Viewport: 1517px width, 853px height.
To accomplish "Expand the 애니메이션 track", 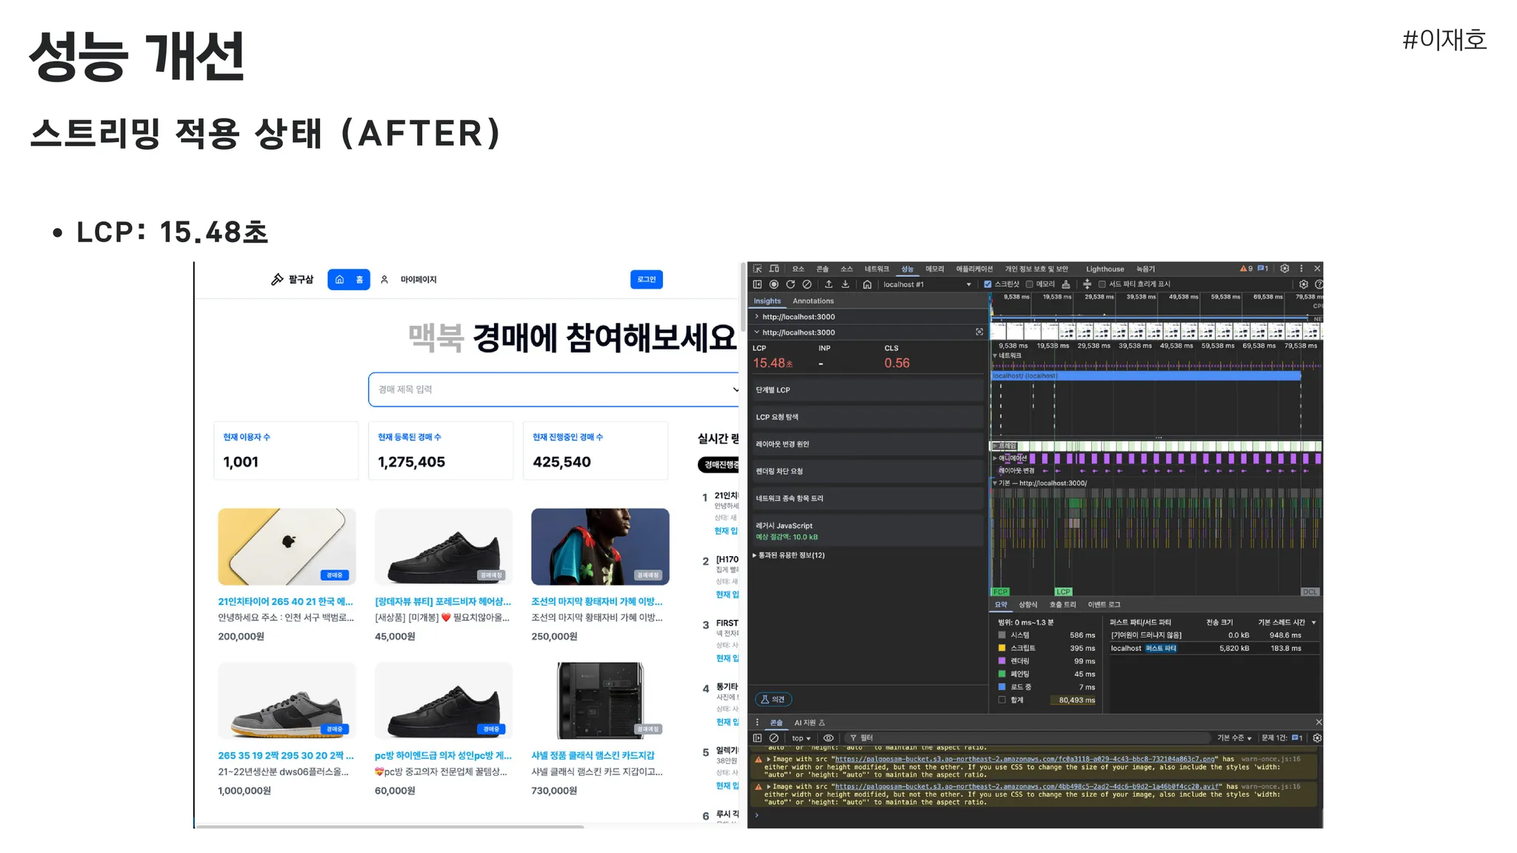I will [x=995, y=458].
